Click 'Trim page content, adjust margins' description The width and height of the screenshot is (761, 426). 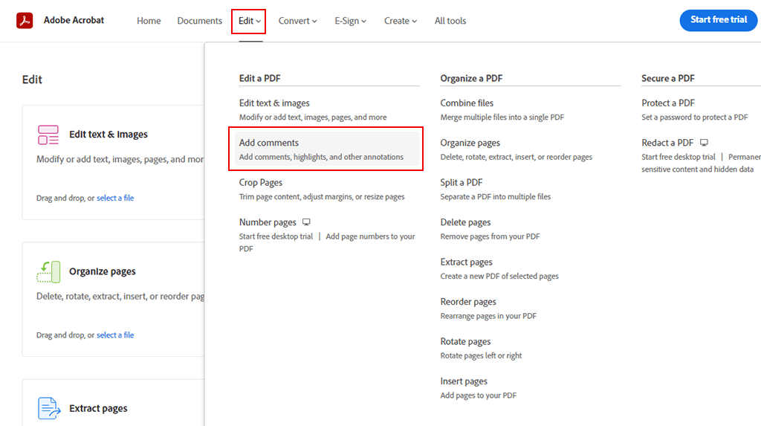(x=322, y=197)
